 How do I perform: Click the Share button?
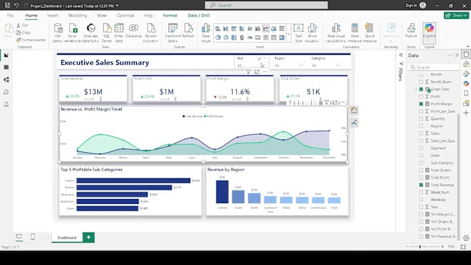[x=456, y=15]
